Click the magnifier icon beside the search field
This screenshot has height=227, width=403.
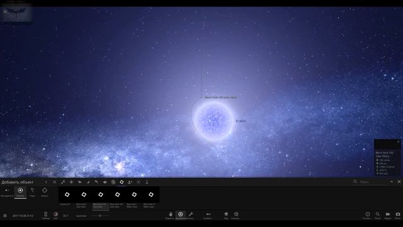pyautogui.click(x=355, y=182)
